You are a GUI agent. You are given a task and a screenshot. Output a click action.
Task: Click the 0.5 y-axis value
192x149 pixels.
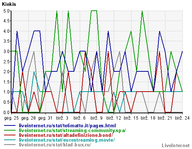coord(6,102)
